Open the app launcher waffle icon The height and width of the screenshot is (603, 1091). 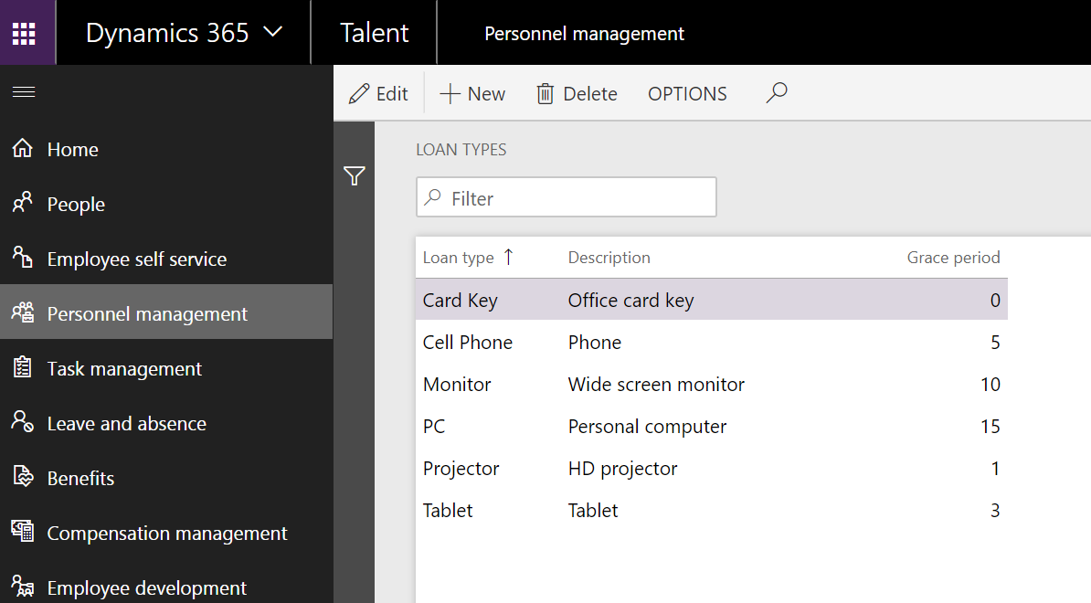(x=24, y=33)
